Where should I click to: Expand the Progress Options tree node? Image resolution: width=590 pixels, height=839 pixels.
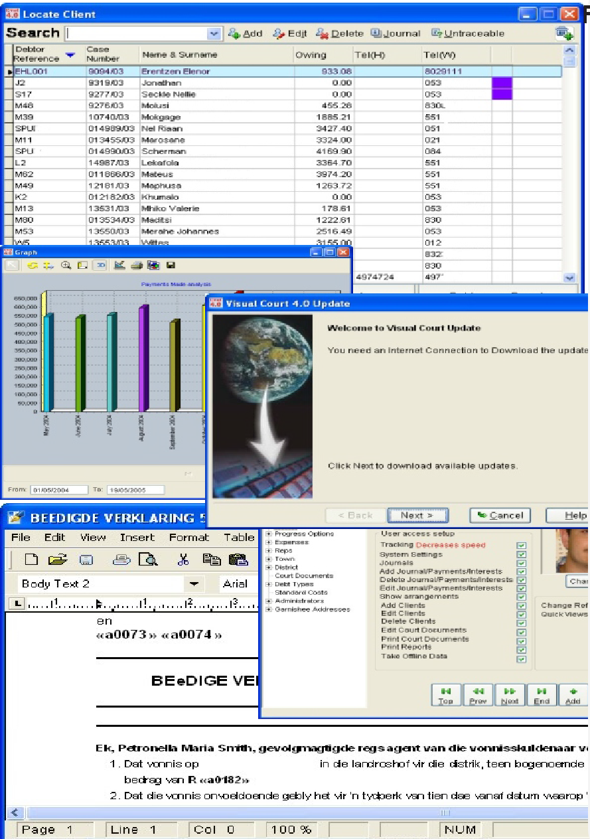269,534
